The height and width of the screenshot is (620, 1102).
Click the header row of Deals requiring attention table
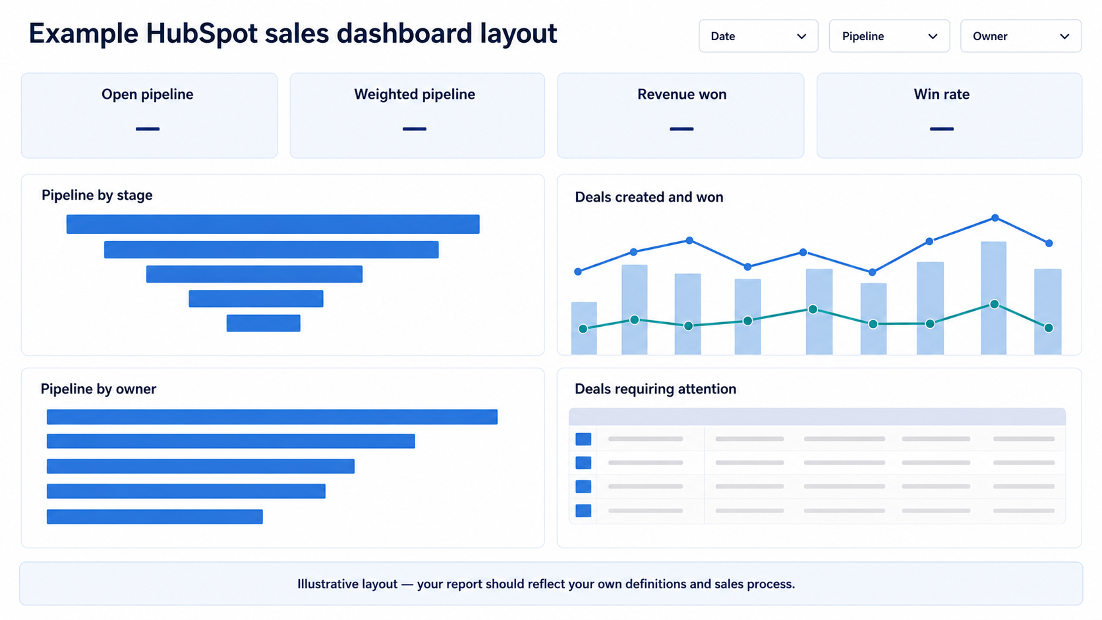tap(817, 416)
